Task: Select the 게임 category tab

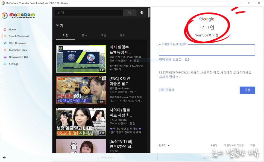Action: (x=103, y=35)
